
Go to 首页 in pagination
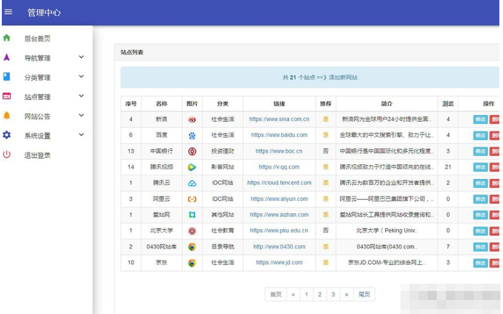pos(275,295)
